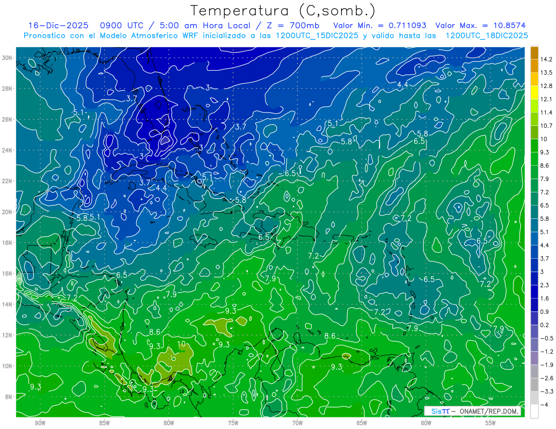Screen dimensions: 556x429
Task: Click the longitude axis label '80W'
Action: (169, 423)
